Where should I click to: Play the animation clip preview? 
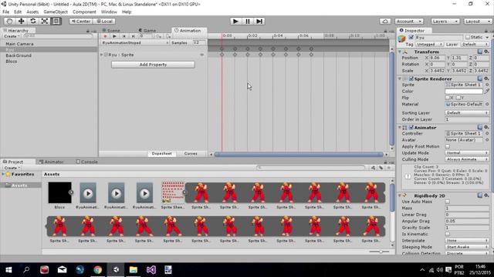[114, 36]
